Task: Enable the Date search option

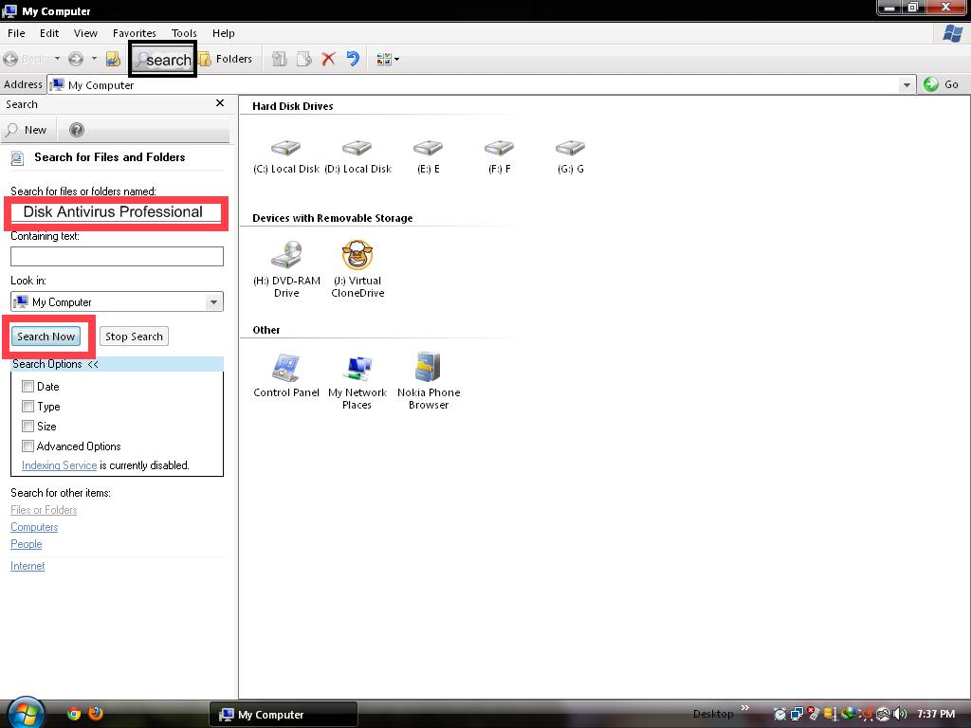Action: click(x=27, y=387)
